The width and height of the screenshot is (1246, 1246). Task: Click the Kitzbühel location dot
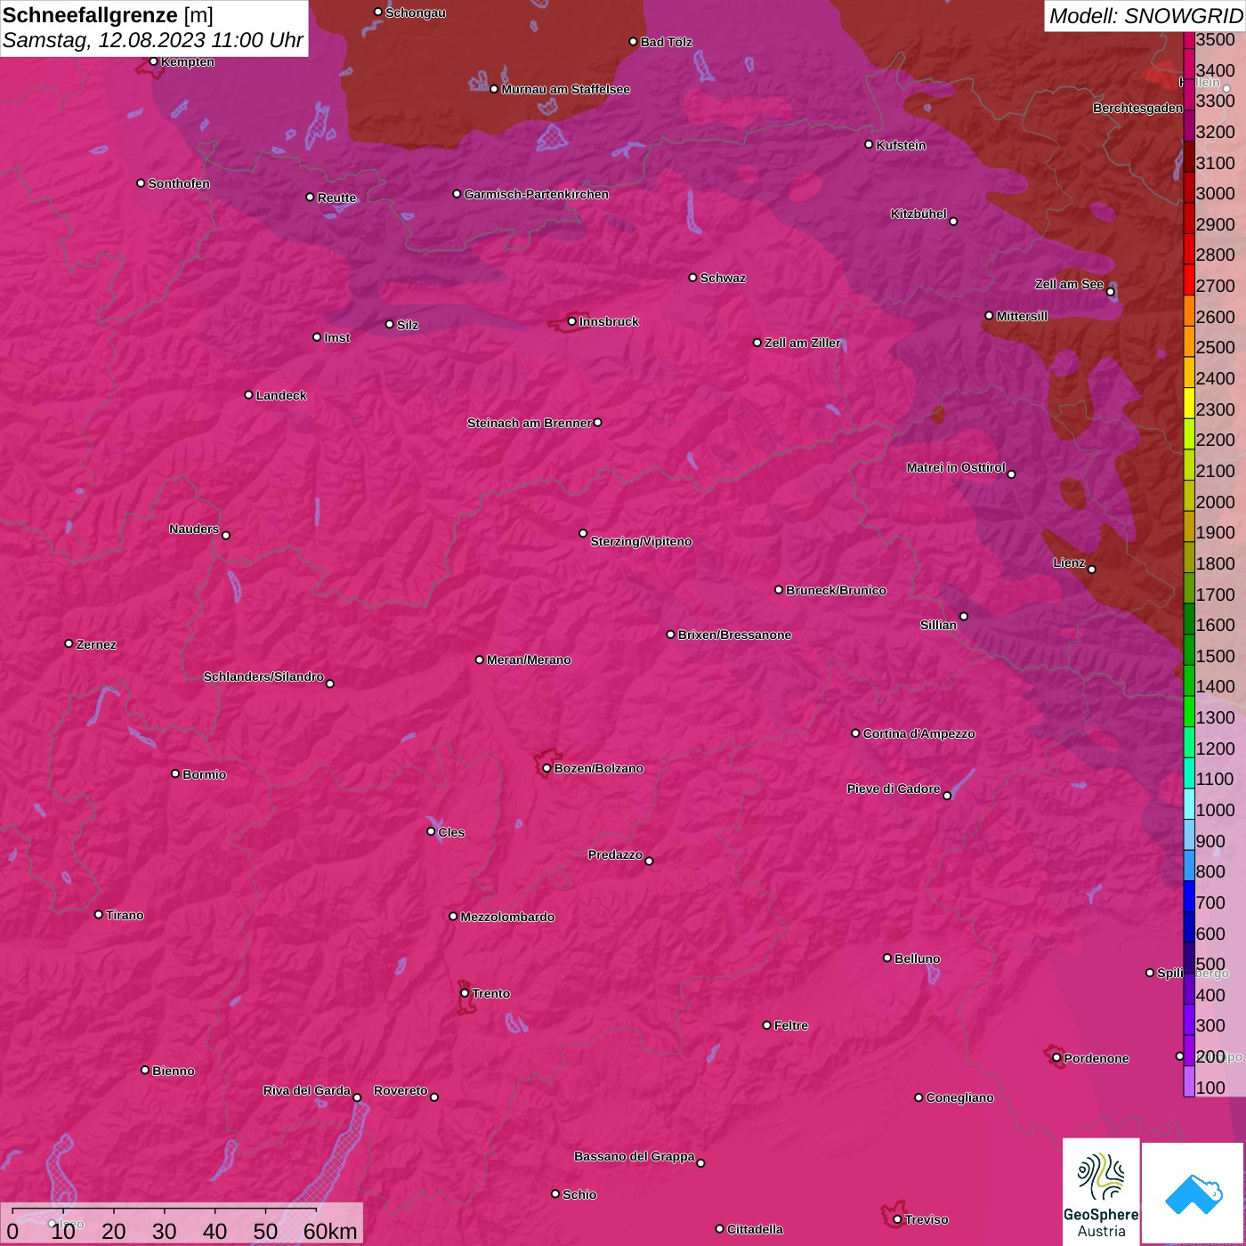[953, 221]
